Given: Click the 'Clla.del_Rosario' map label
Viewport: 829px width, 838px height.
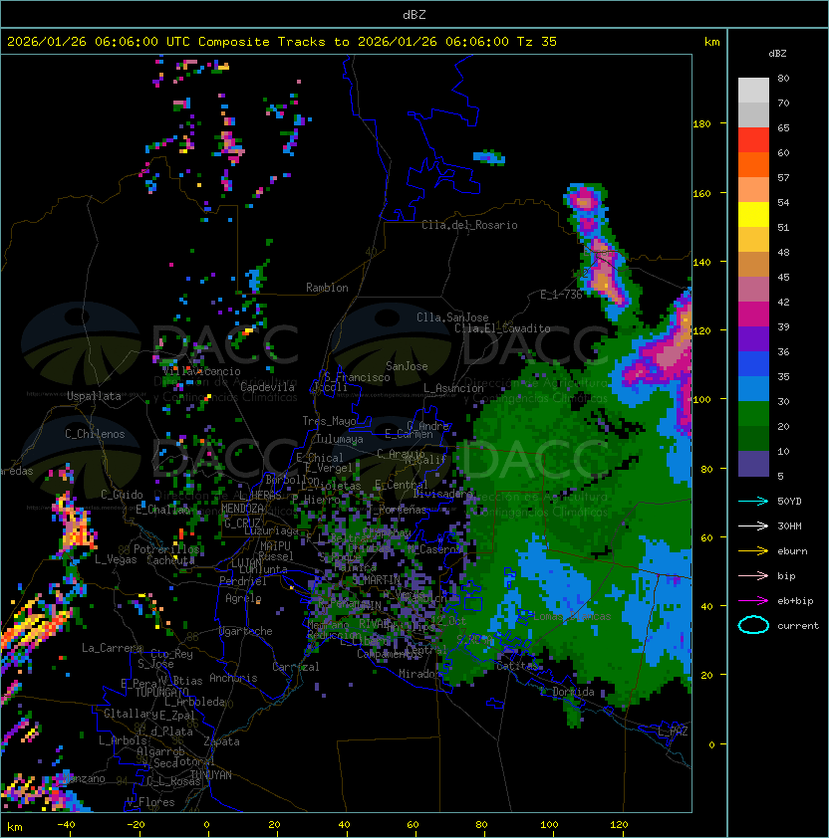Looking at the screenshot, I should (469, 225).
